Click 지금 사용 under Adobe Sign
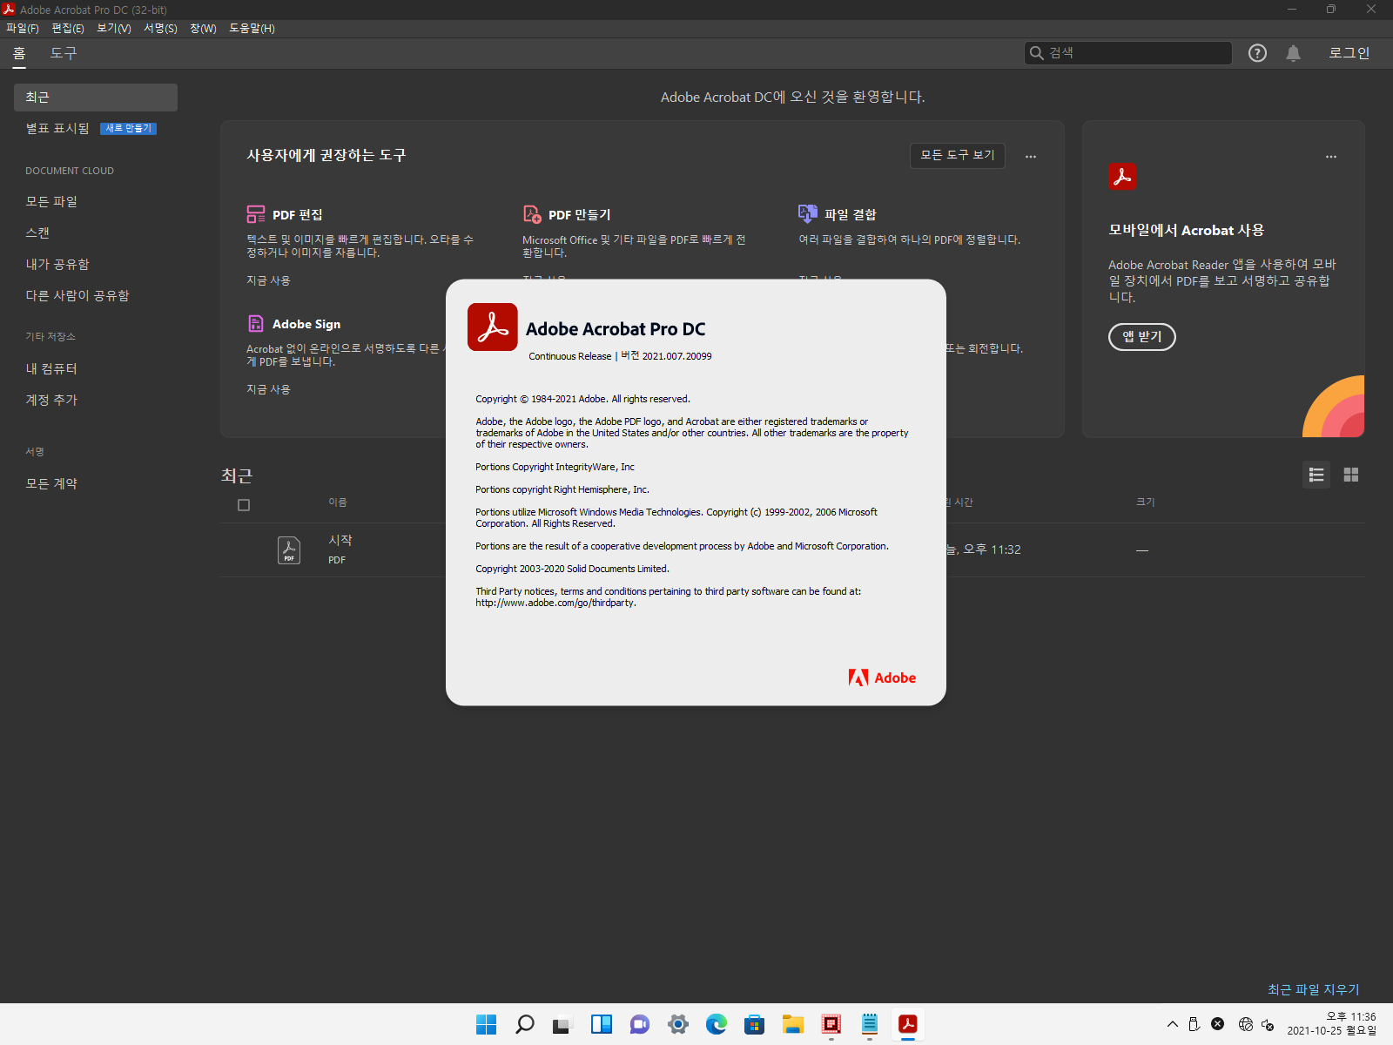The height and width of the screenshot is (1045, 1393). pos(268,389)
